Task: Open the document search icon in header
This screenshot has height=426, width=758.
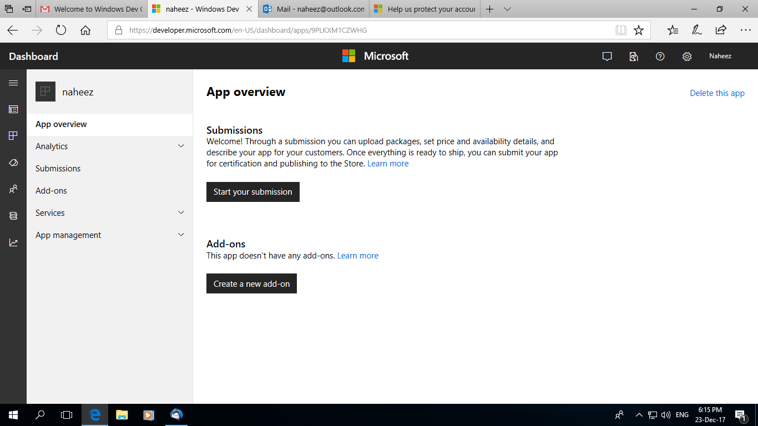Action: [634, 56]
